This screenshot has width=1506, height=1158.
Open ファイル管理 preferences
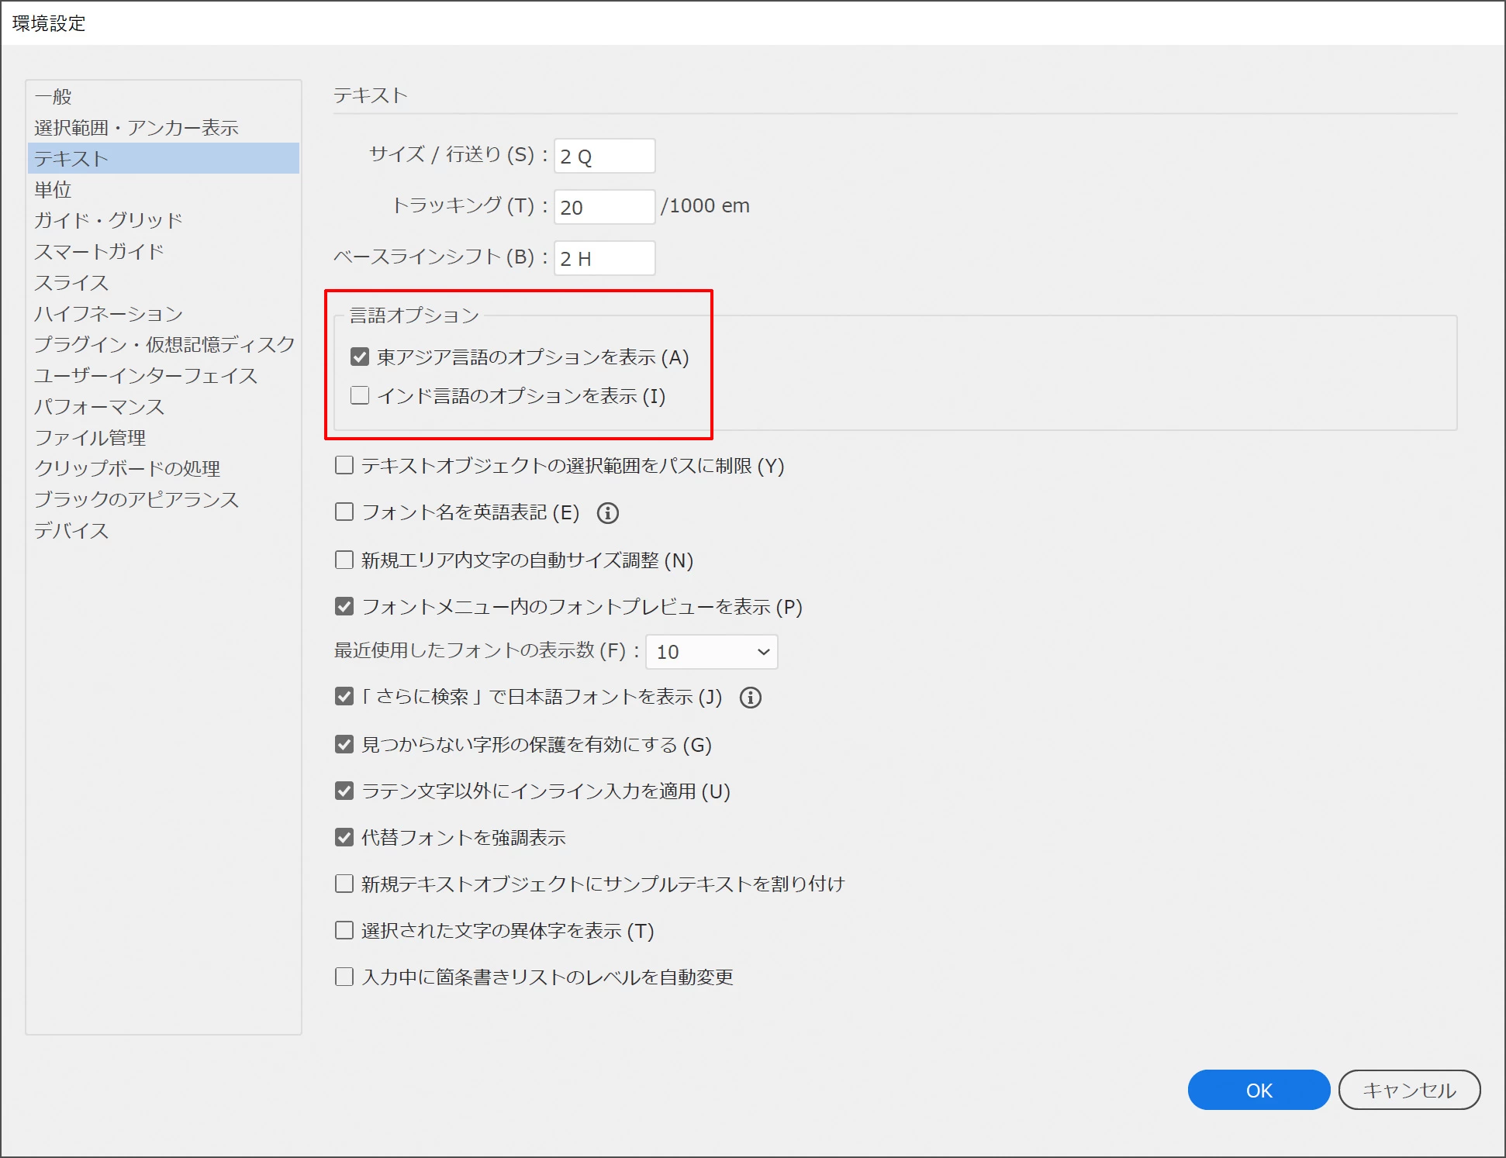point(90,438)
